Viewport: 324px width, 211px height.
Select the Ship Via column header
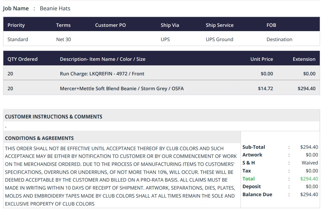pos(170,25)
